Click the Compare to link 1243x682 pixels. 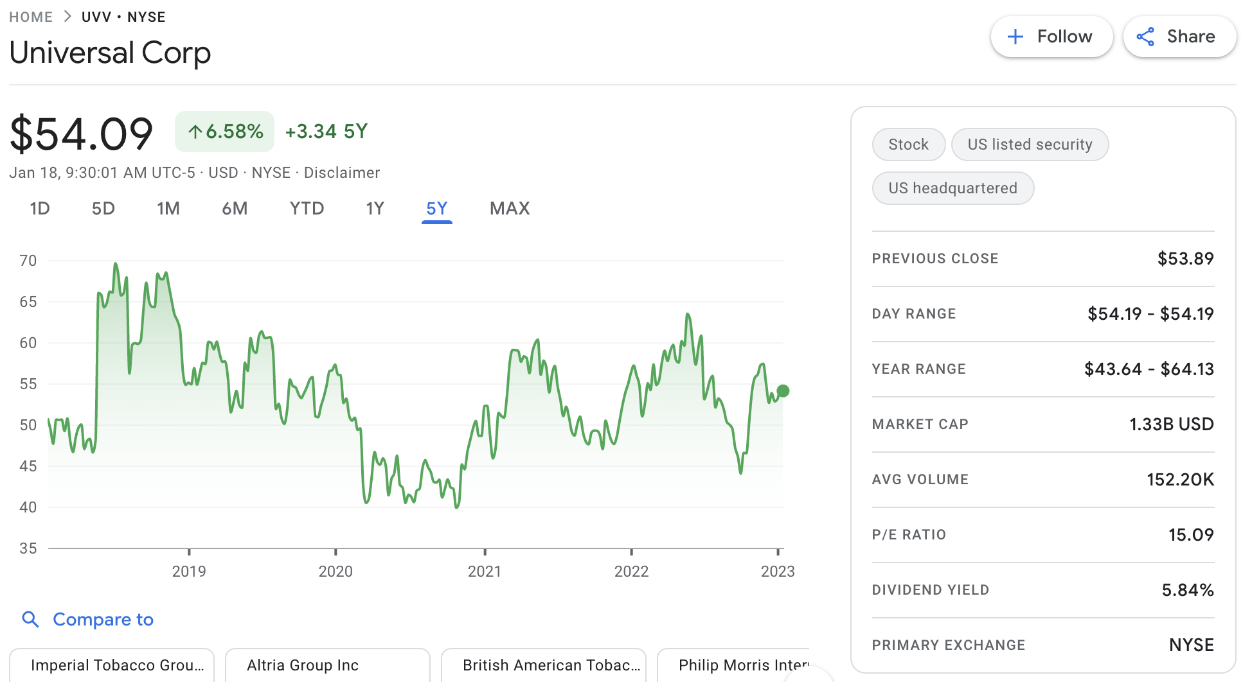103,619
